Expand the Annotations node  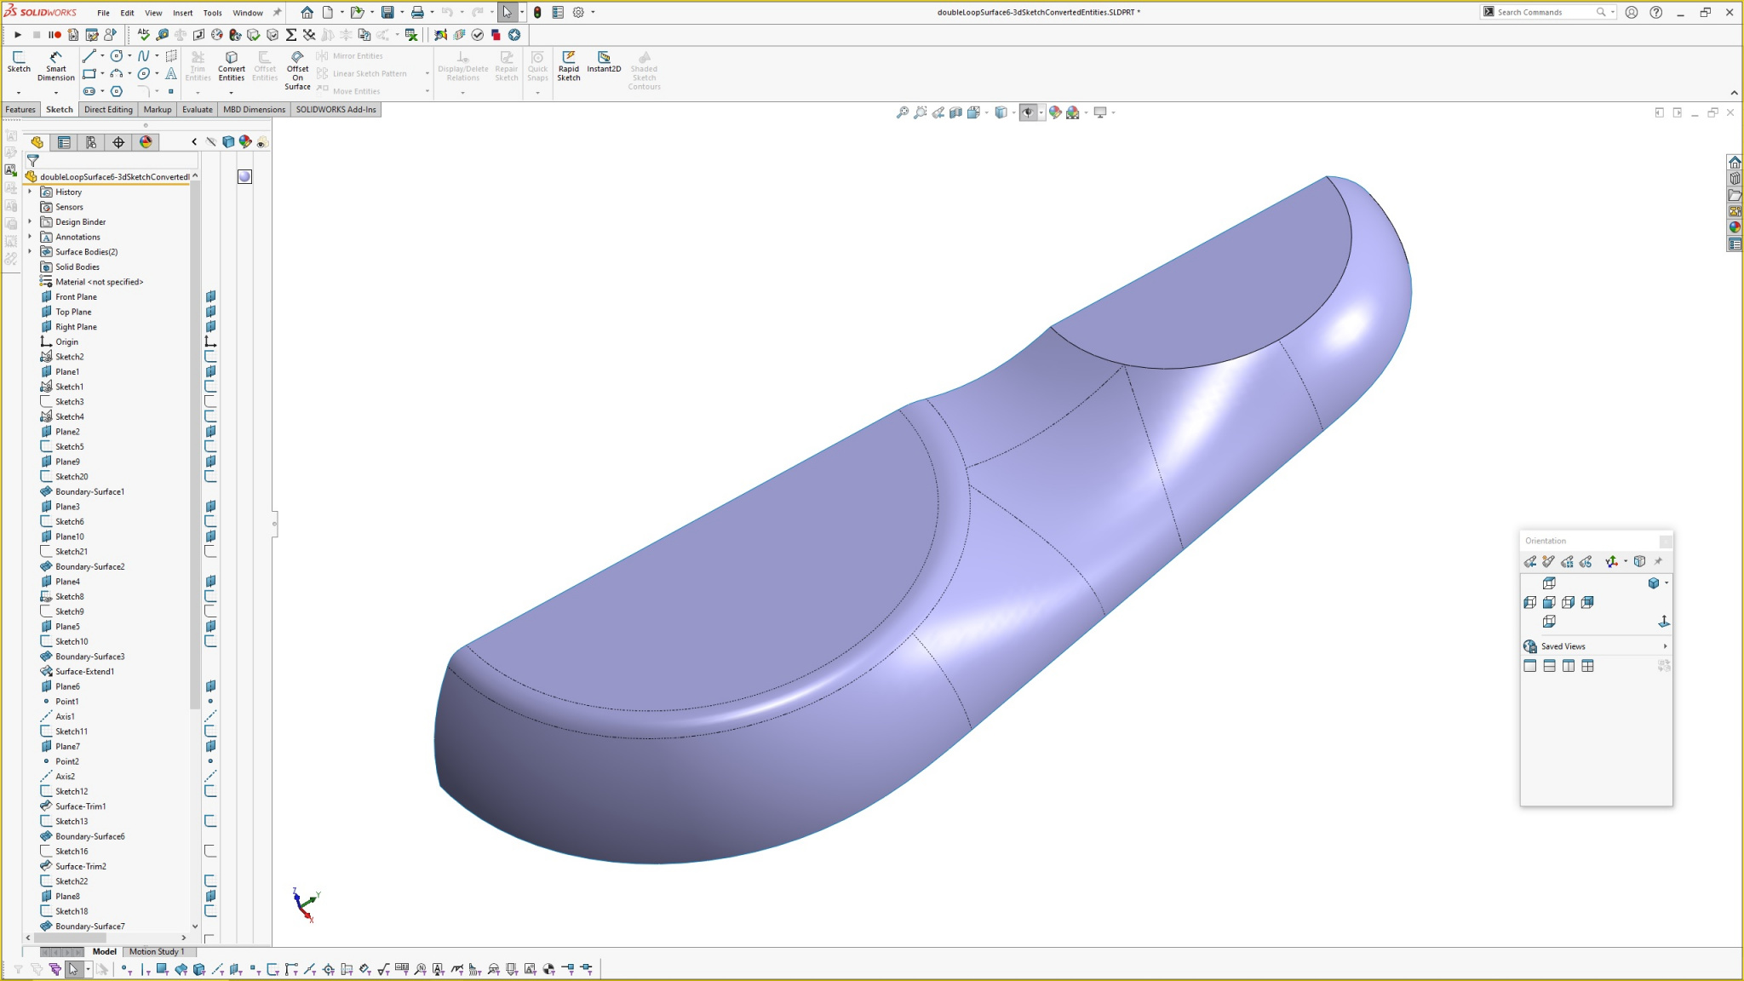pos(30,237)
